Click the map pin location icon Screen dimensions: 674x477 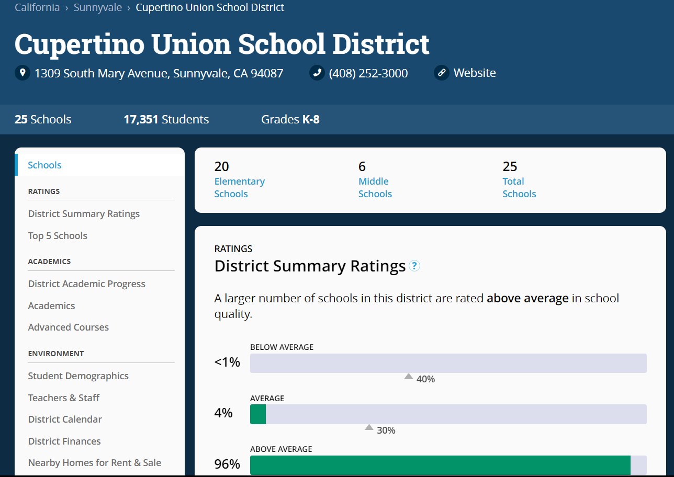(x=22, y=73)
